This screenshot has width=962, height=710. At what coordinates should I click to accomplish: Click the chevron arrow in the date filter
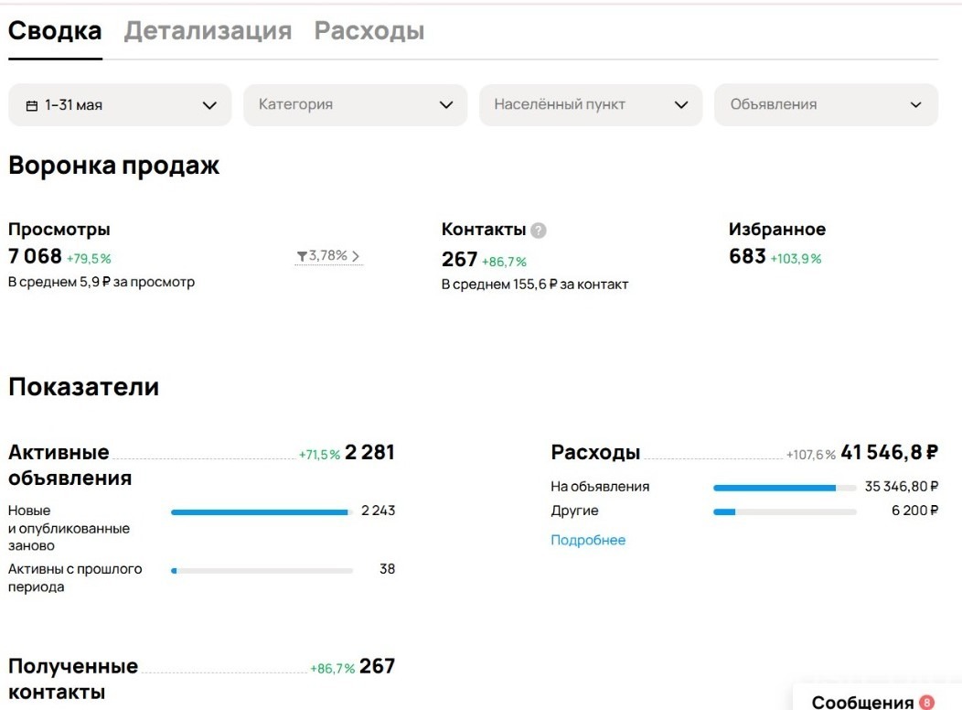[209, 105]
